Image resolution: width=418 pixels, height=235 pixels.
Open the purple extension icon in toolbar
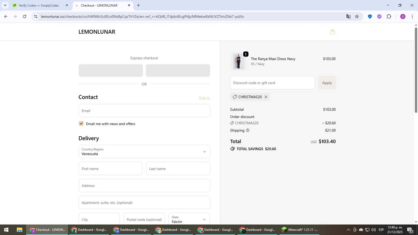click(379, 16)
